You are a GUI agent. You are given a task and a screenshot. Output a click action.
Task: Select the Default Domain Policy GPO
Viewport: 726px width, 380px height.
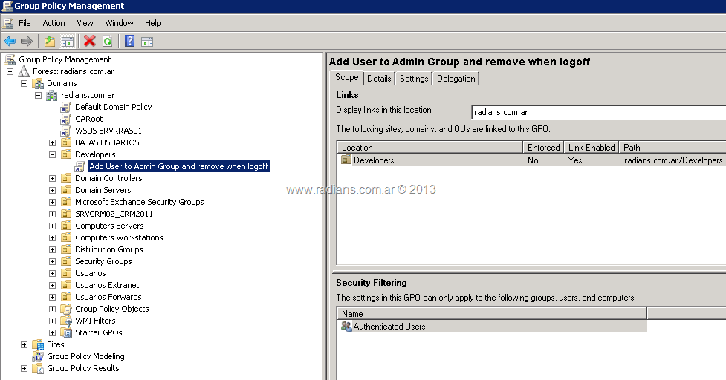pos(113,107)
